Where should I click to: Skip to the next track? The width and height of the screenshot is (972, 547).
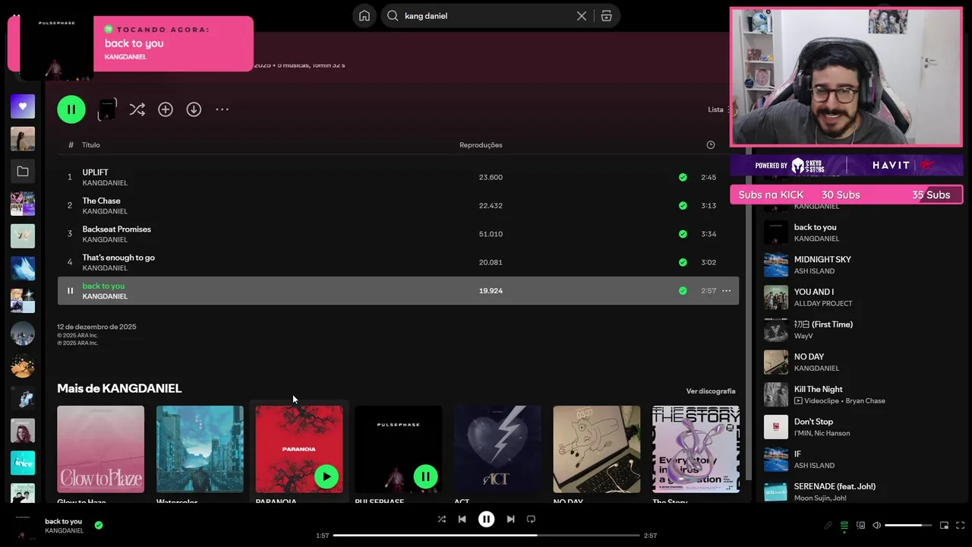coord(510,519)
